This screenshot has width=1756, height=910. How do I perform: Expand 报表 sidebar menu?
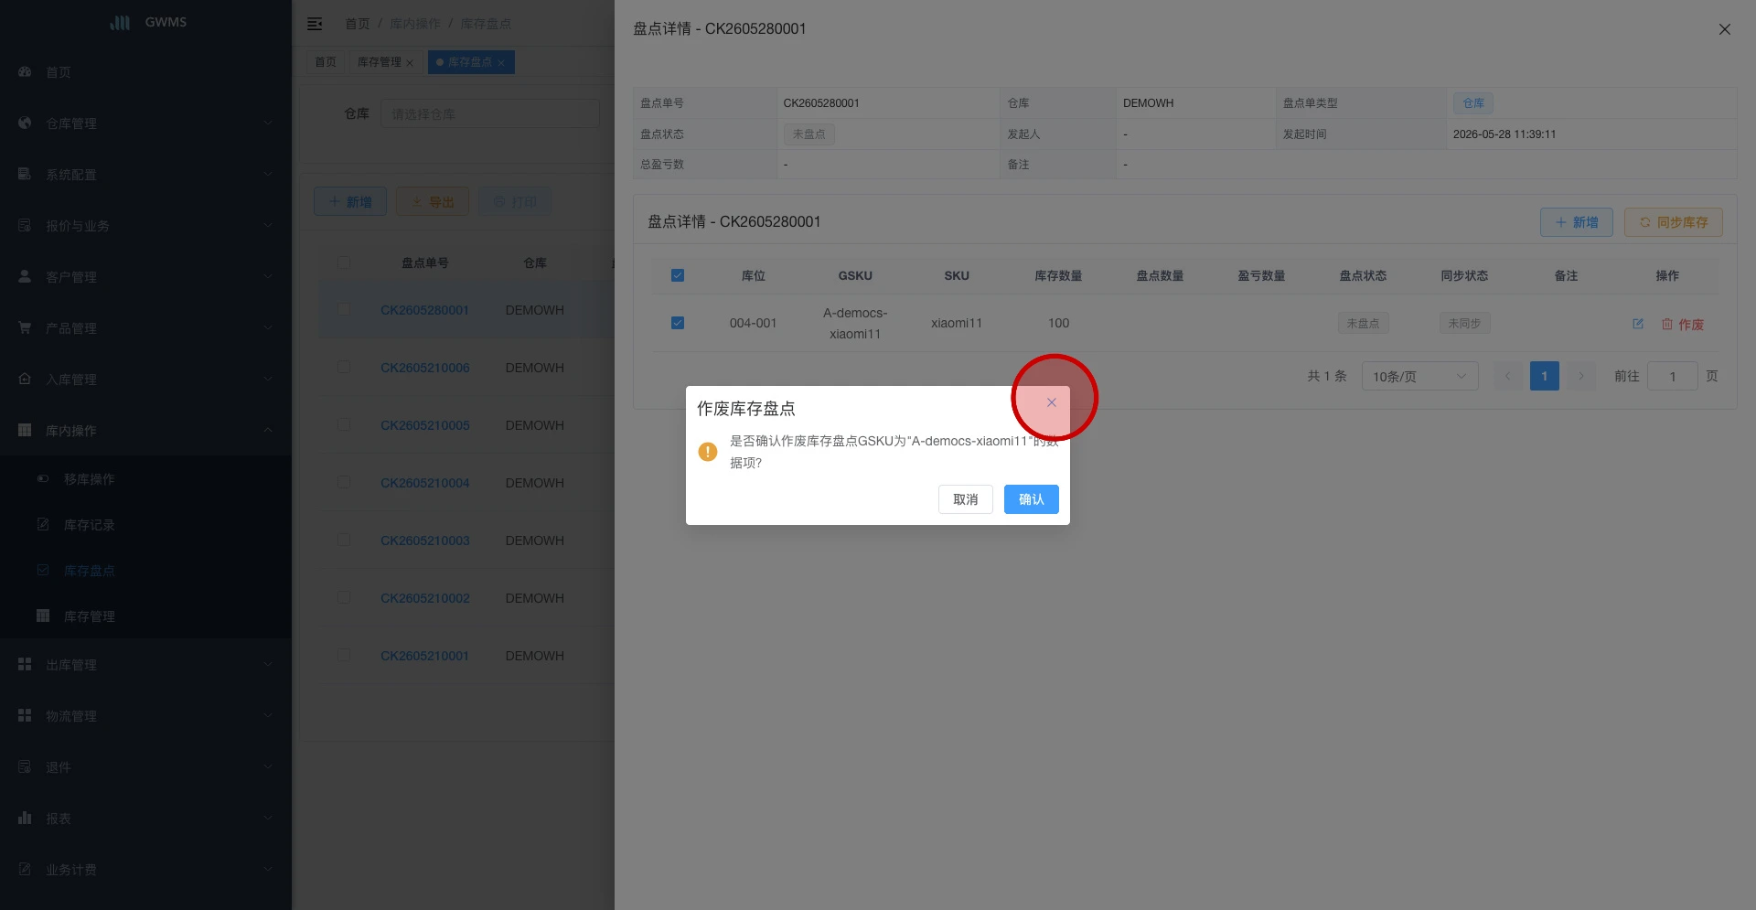(146, 819)
